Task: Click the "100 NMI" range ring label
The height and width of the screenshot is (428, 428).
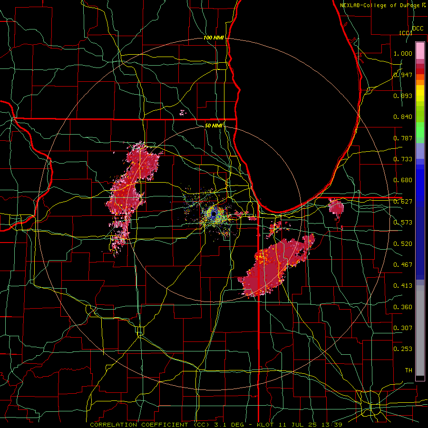Action: pyautogui.click(x=214, y=38)
